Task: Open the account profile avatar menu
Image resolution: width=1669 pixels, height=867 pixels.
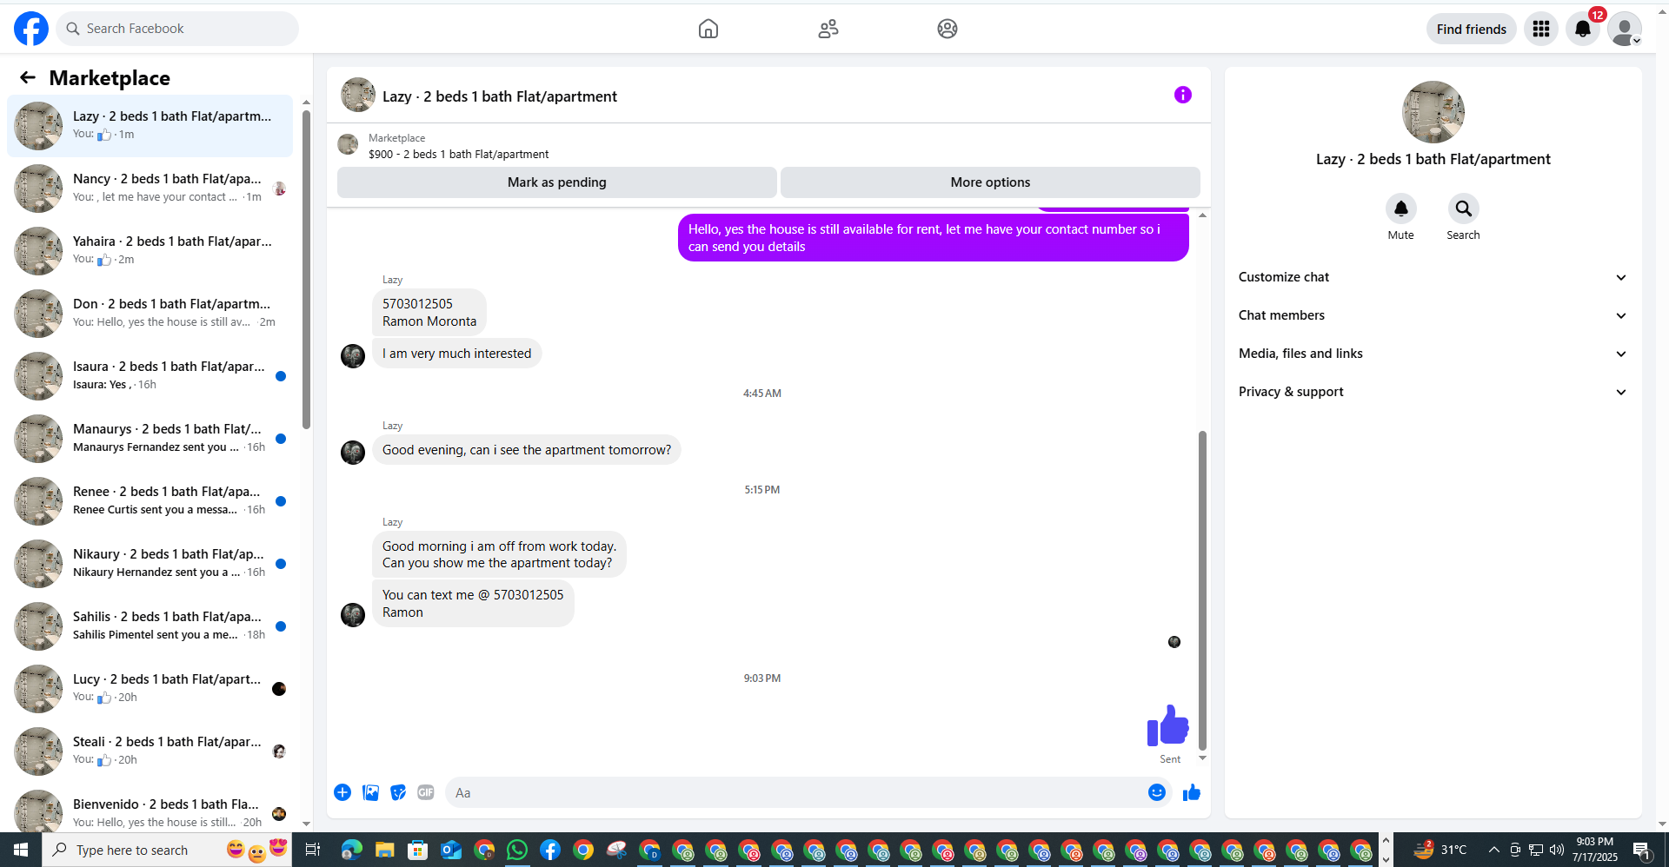Action: click(1625, 29)
